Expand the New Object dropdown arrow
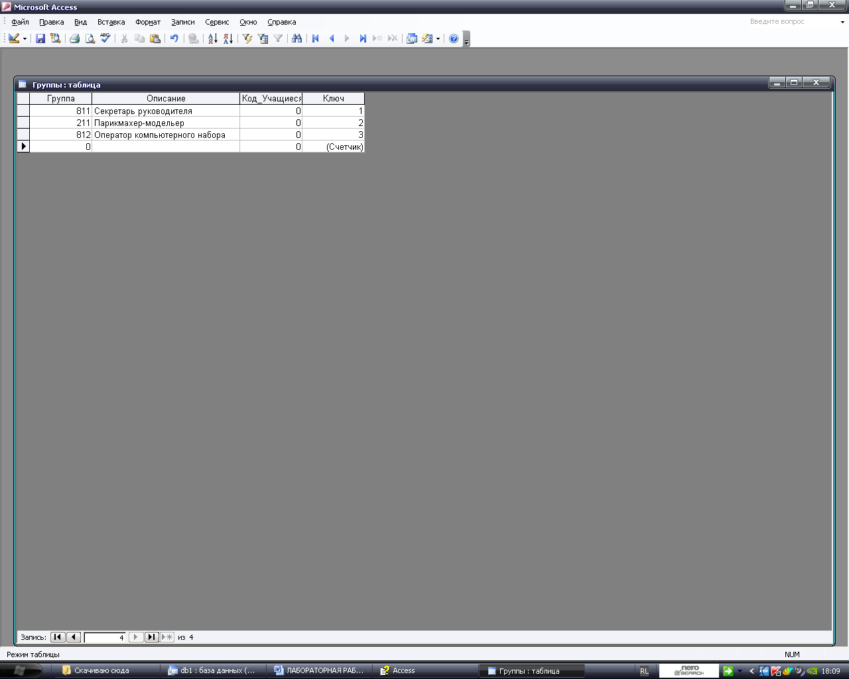Viewport: 849px width, 679px height. [438, 38]
